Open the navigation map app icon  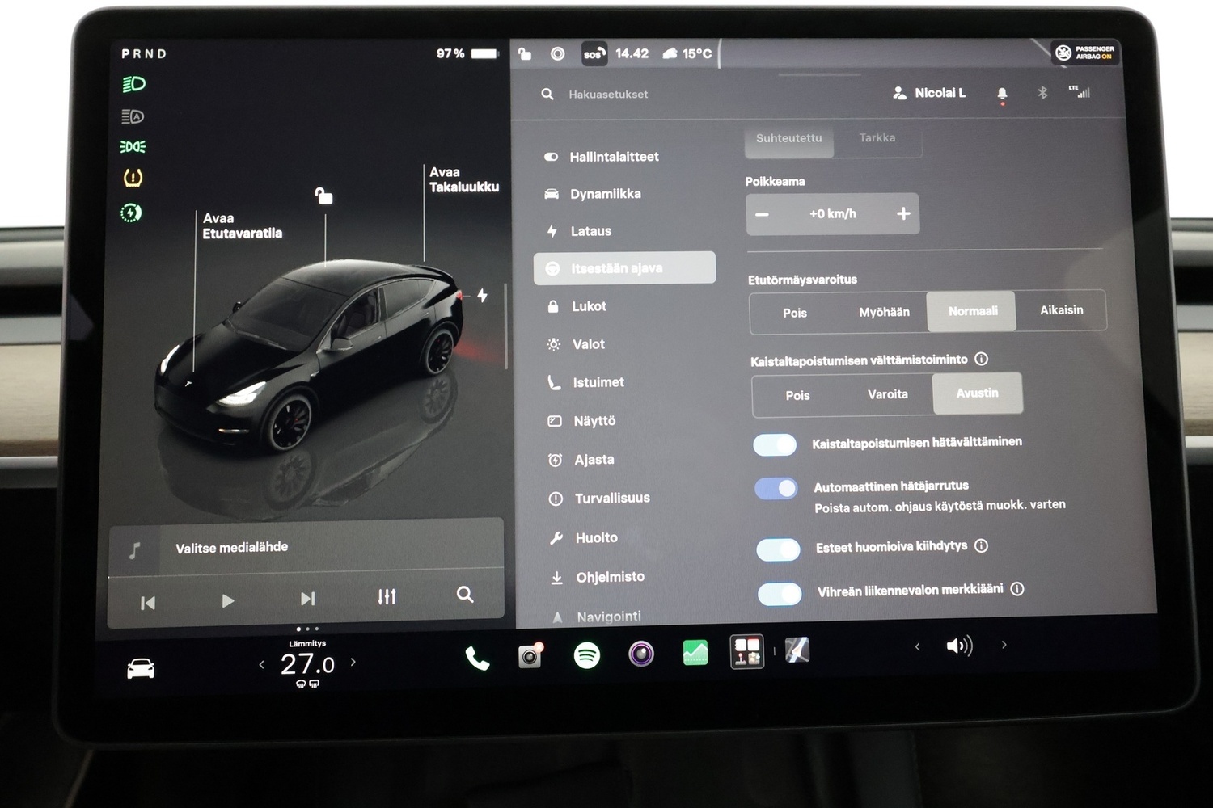click(x=797, y=650)
